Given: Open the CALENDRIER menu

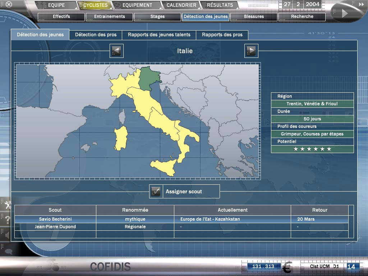Looking at the screenshot, I should pyautogui.click(x=181, y=5).
